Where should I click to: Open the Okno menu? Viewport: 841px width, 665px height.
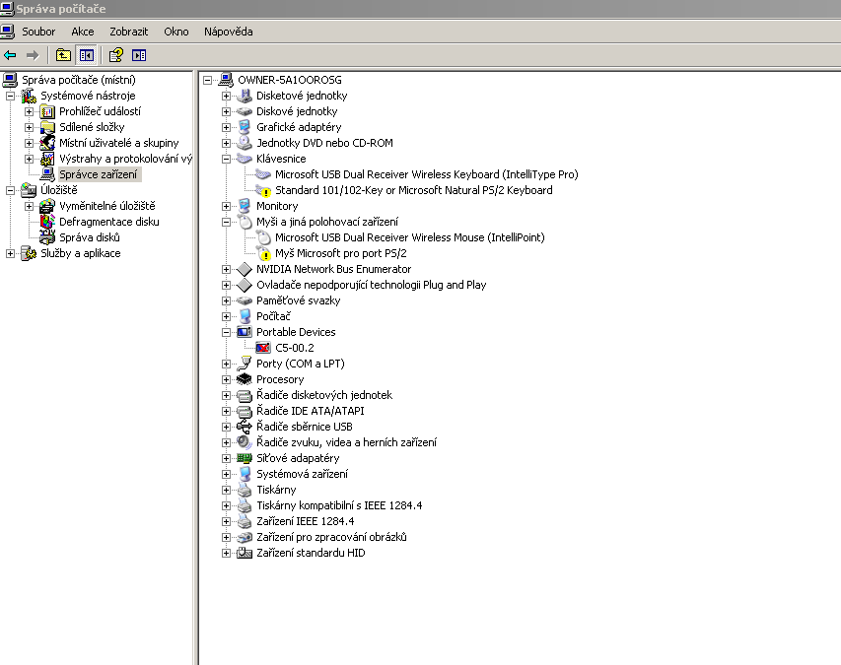[175, 32]
